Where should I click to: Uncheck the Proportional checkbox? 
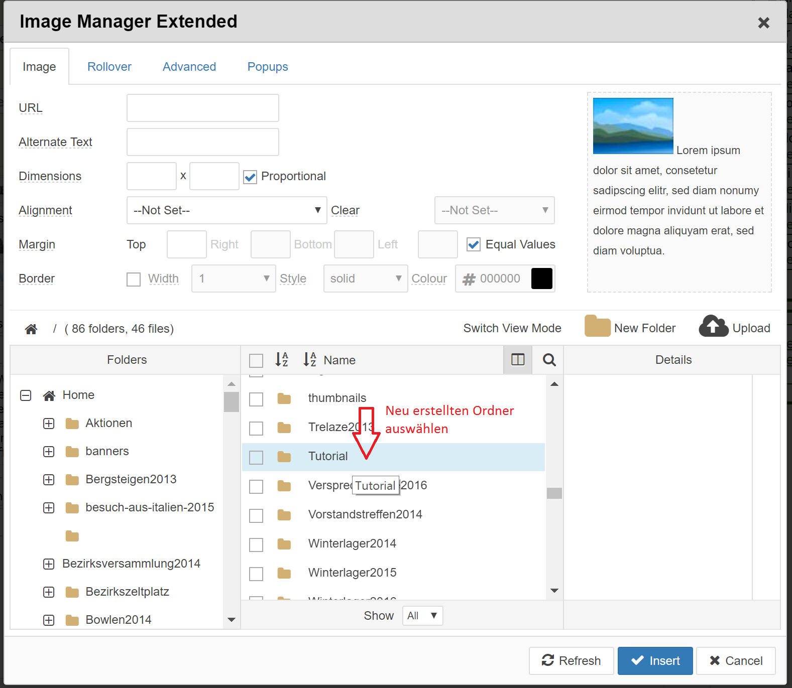tap(250, 177)
